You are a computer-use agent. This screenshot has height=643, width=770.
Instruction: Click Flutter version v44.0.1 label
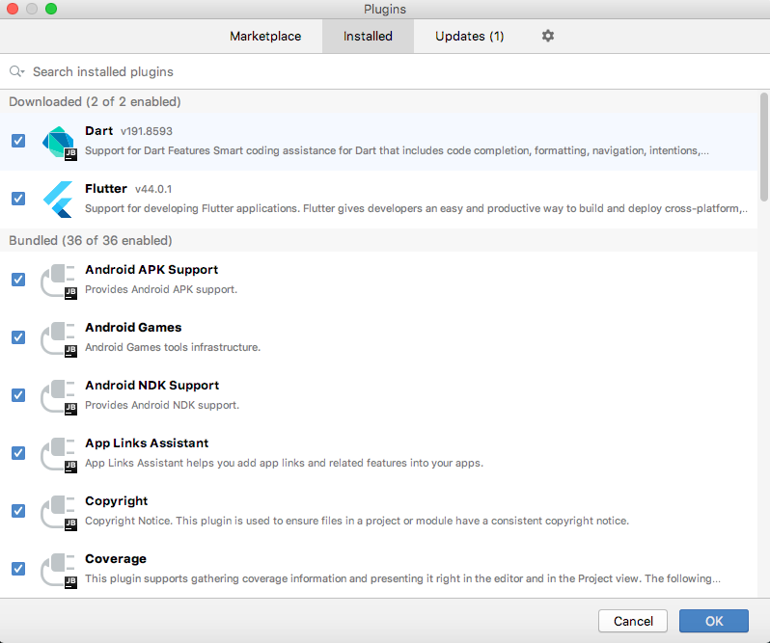[x=153, y=189]
